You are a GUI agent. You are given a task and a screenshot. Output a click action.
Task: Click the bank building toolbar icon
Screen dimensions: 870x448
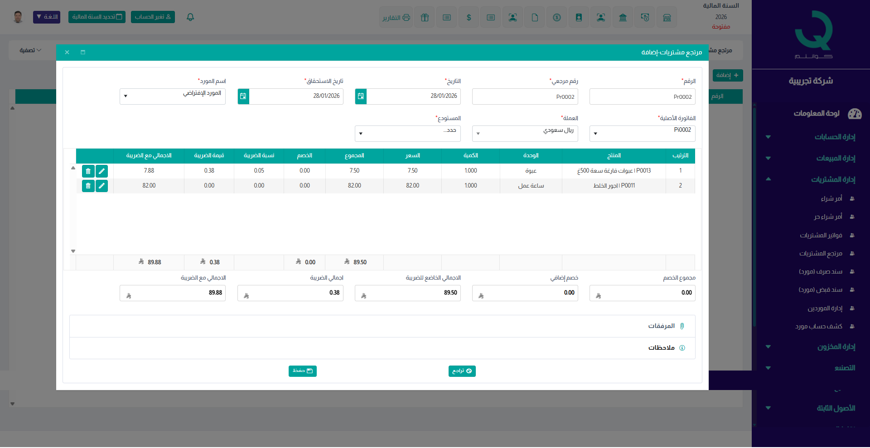(x=623, y=17)
